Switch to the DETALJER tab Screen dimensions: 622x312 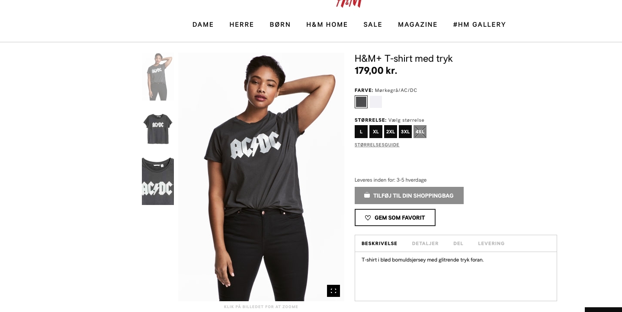click(x=425, y=243)
